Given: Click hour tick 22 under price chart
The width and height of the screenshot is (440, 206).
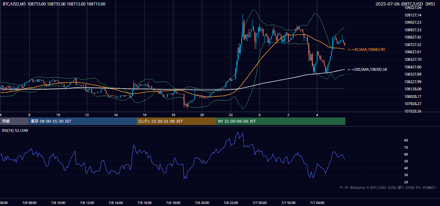Looking at the screenshot, I should pos(231,115).
